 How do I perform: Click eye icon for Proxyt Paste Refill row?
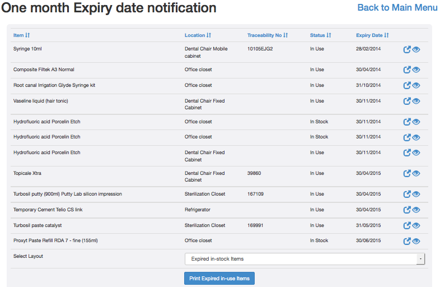[416, 242]
